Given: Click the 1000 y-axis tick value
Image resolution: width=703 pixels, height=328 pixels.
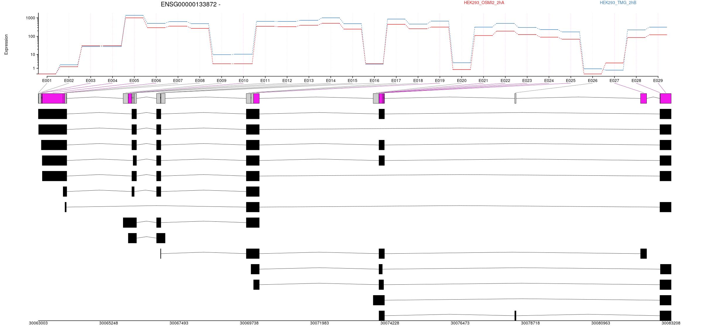Looking at the screenshot, I should 31,18.
